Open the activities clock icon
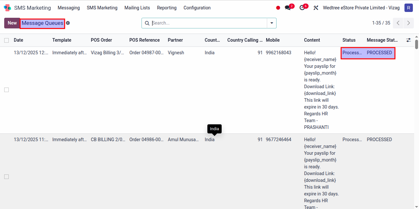419x209 pixels. (302, 8)
